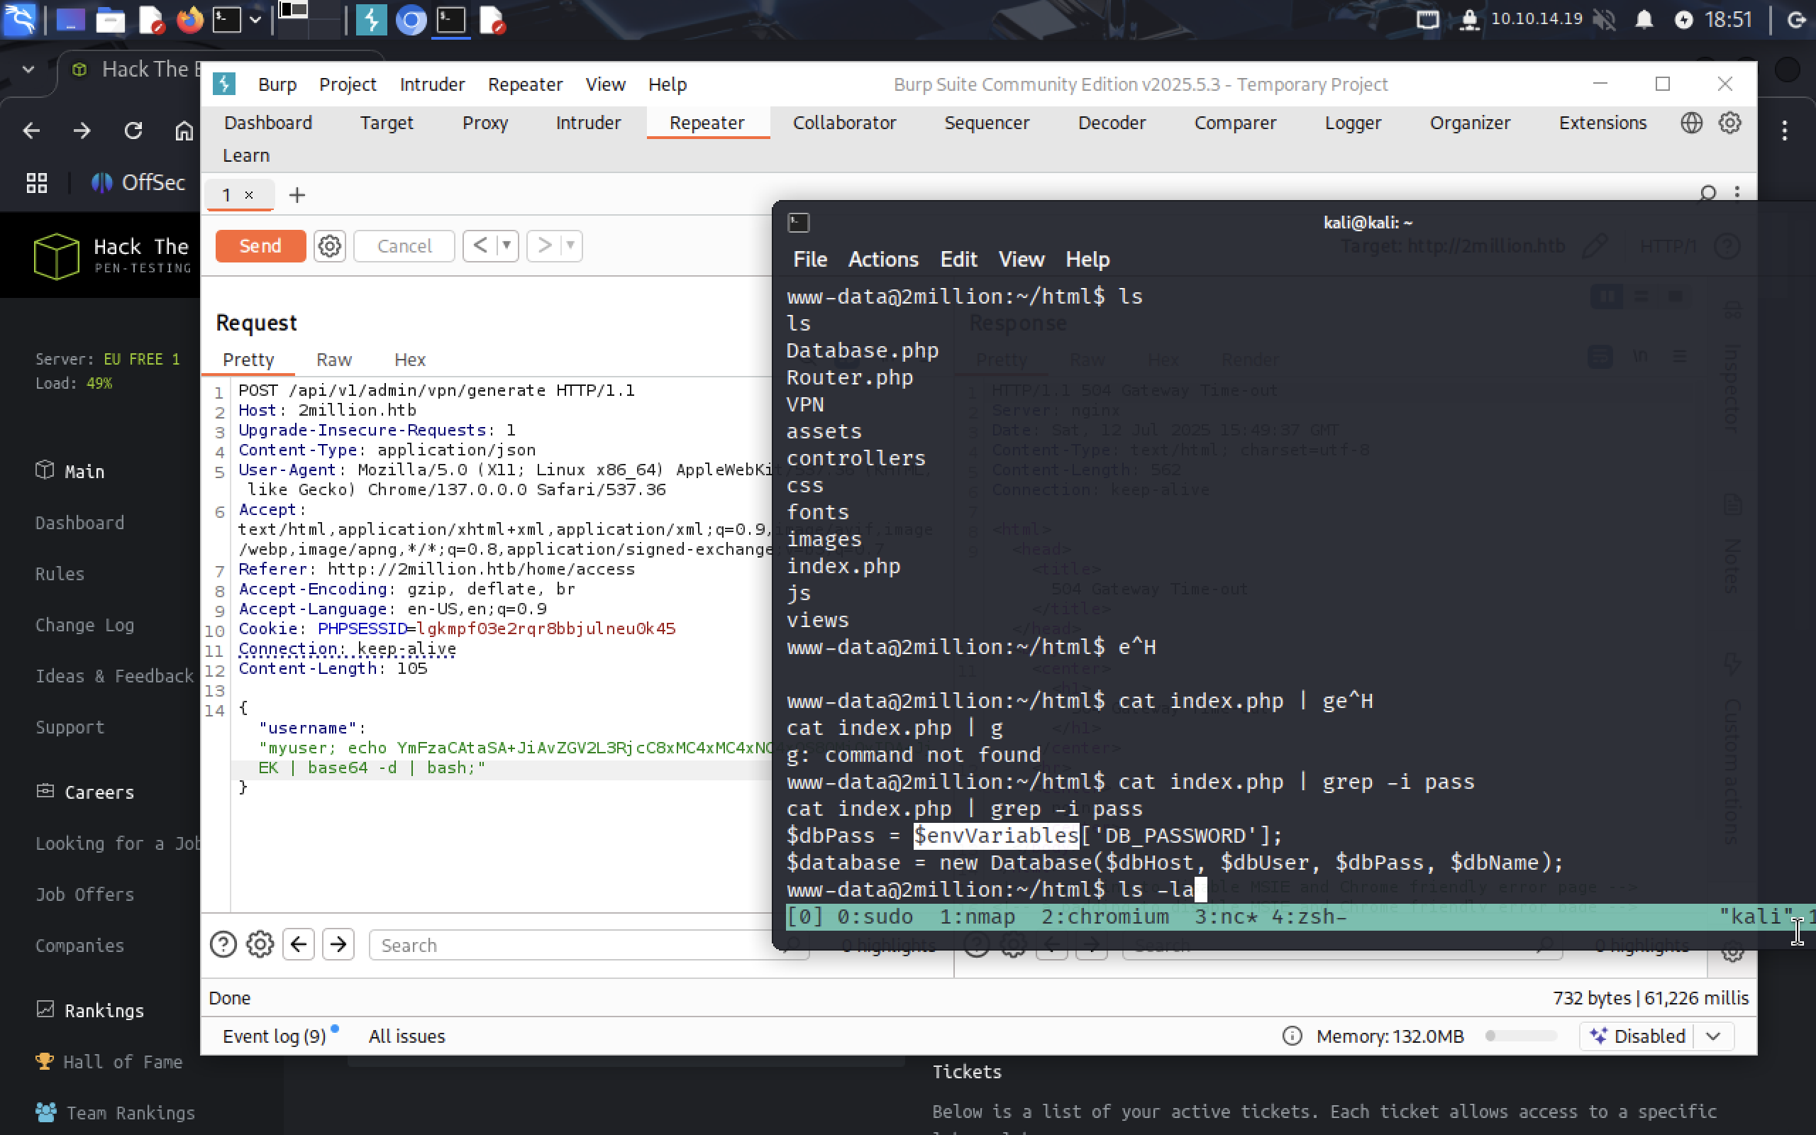Open Burp's Intruder menu
Image resolution: width=1816 pixels, height=1135 pixels.
pos(432,84)
